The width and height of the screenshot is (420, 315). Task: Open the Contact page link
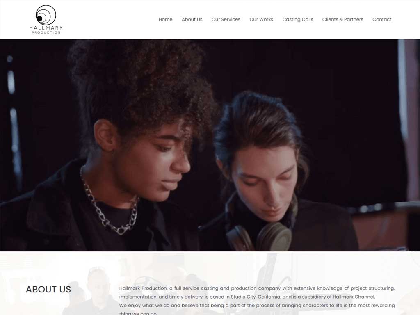(x=382, y=19)
